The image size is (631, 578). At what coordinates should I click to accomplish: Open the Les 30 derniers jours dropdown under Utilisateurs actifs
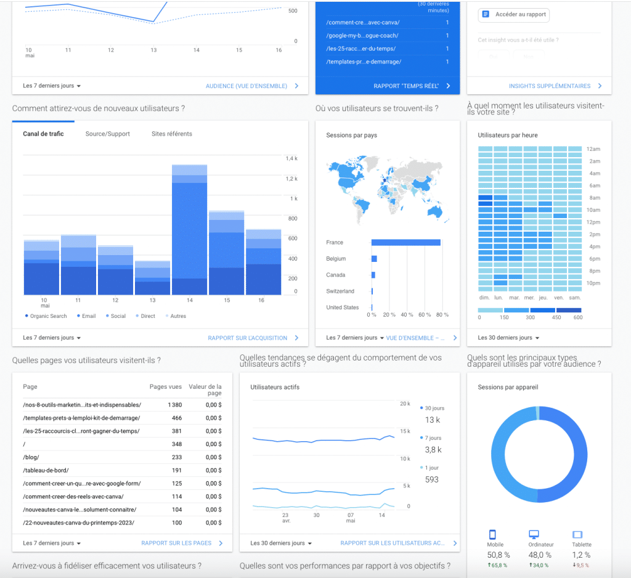click(x=281, y=543)
